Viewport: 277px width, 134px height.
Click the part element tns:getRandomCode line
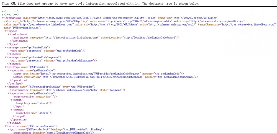[48, 51]
